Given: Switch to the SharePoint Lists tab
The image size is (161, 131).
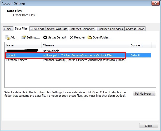Looking at the screenshot, I should tap(57, 29).
